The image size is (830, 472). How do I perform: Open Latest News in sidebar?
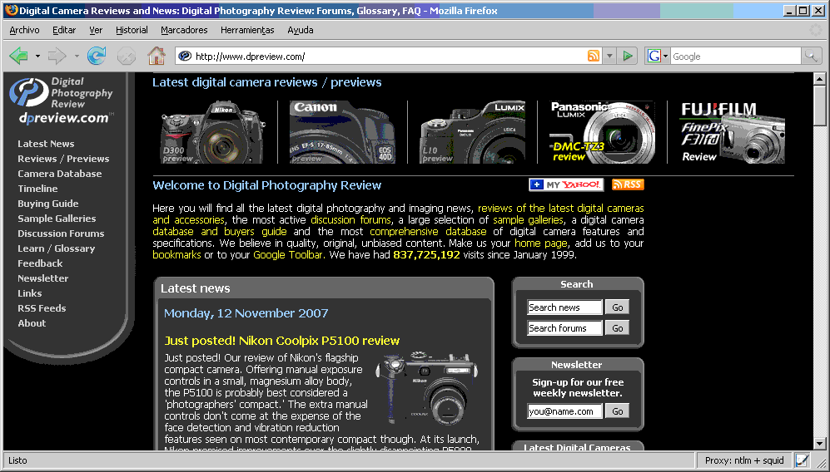click(46, 144)
